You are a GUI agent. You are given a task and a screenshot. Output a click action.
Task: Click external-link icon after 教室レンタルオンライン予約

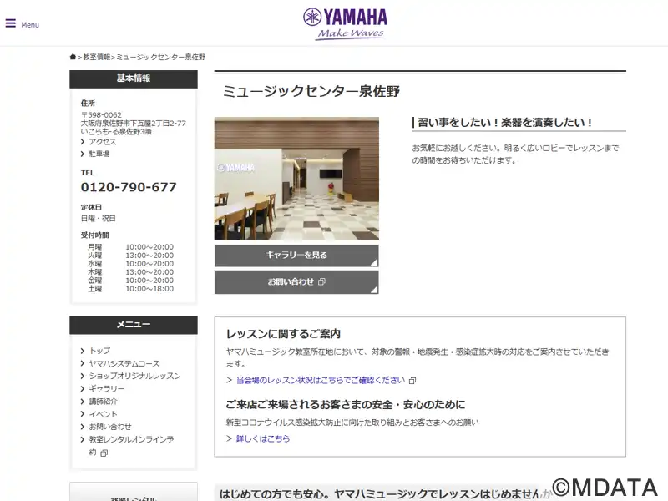click(x=104, y=453)
